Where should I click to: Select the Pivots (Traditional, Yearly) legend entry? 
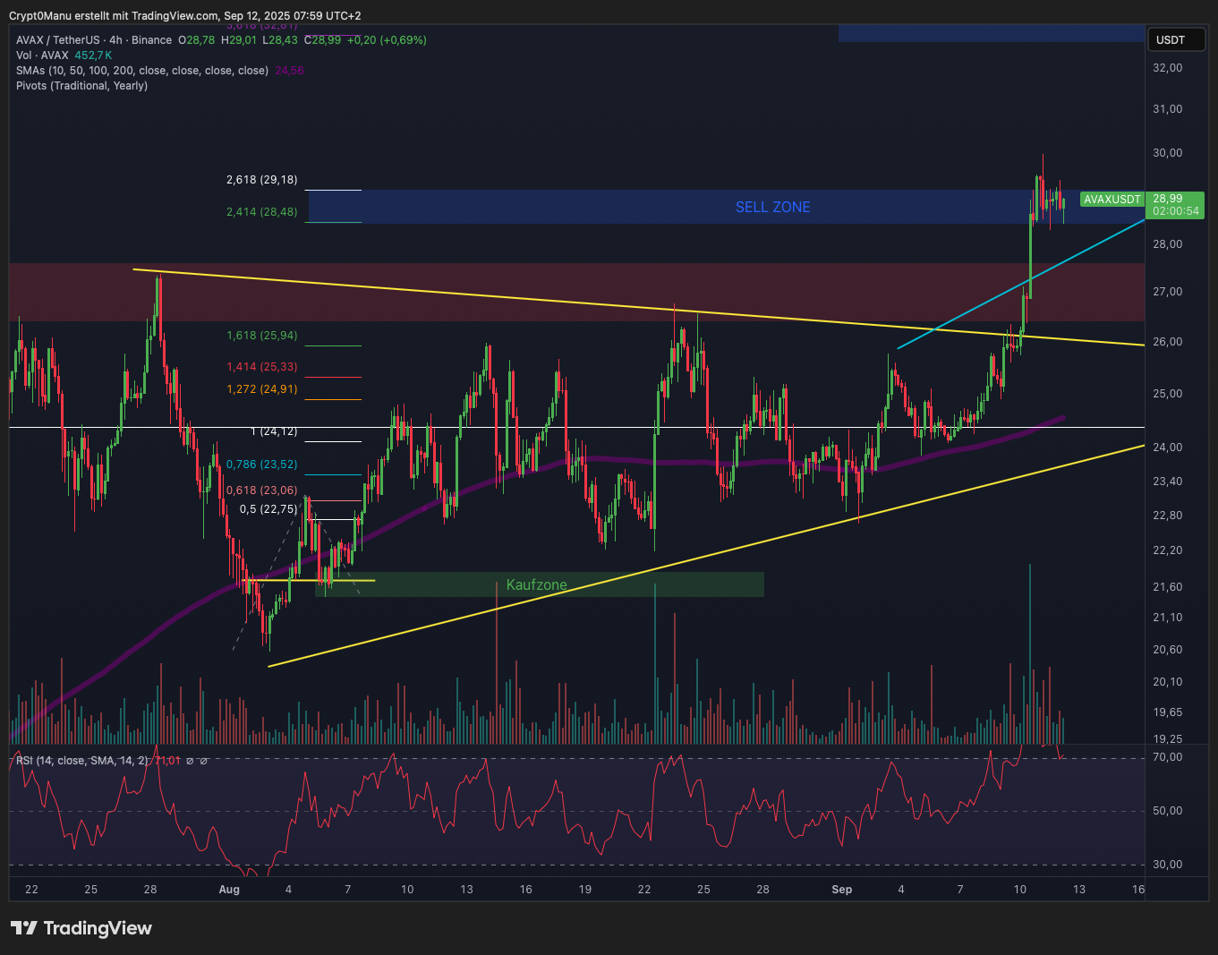81,86
